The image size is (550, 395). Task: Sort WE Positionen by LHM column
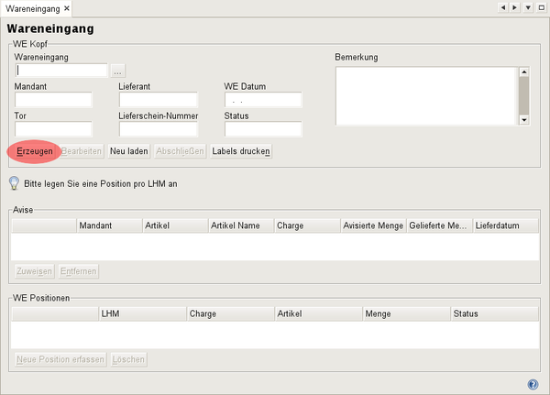(x=143, y=313)
